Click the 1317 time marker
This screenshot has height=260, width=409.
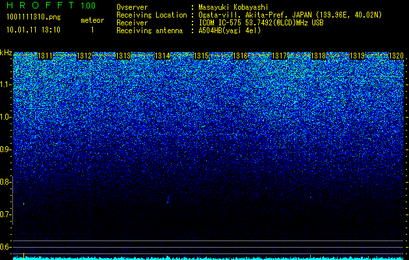[279, 56]
